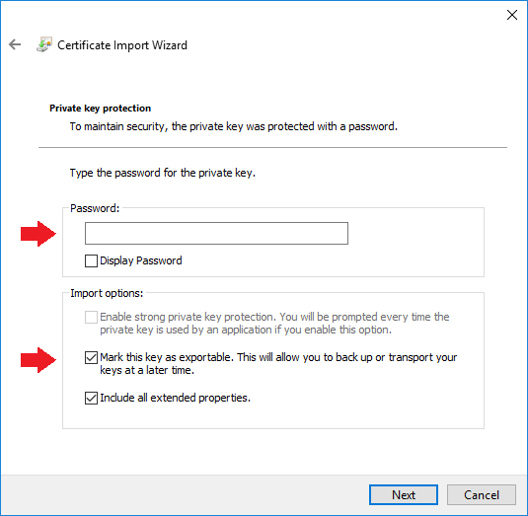Close the Certificate Import Wizard window

(512, 15)
